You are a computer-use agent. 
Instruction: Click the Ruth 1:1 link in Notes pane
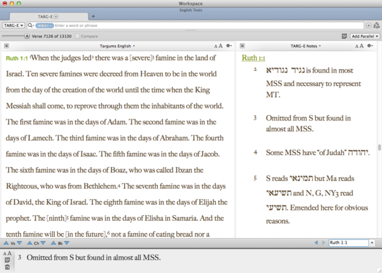(x=255, y=58)
